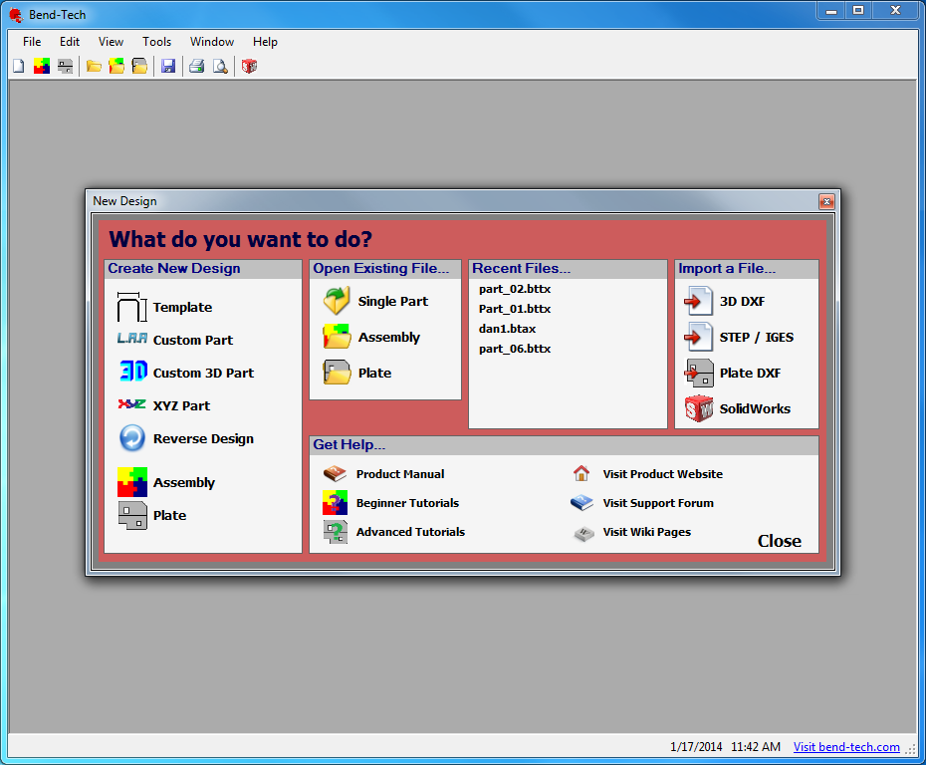Select the Visit Support Forum label
This screenshot has height=765, width=926.
coord(658,503)
